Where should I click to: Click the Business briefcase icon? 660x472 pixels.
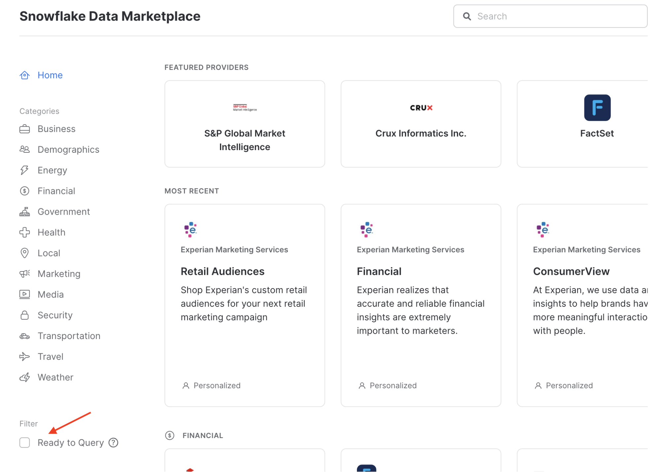point(24,129)
